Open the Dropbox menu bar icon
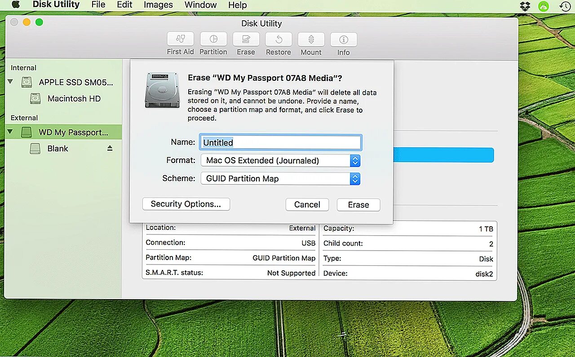The height and width of the screenshot is (357, 575). [x=525, y=6]
